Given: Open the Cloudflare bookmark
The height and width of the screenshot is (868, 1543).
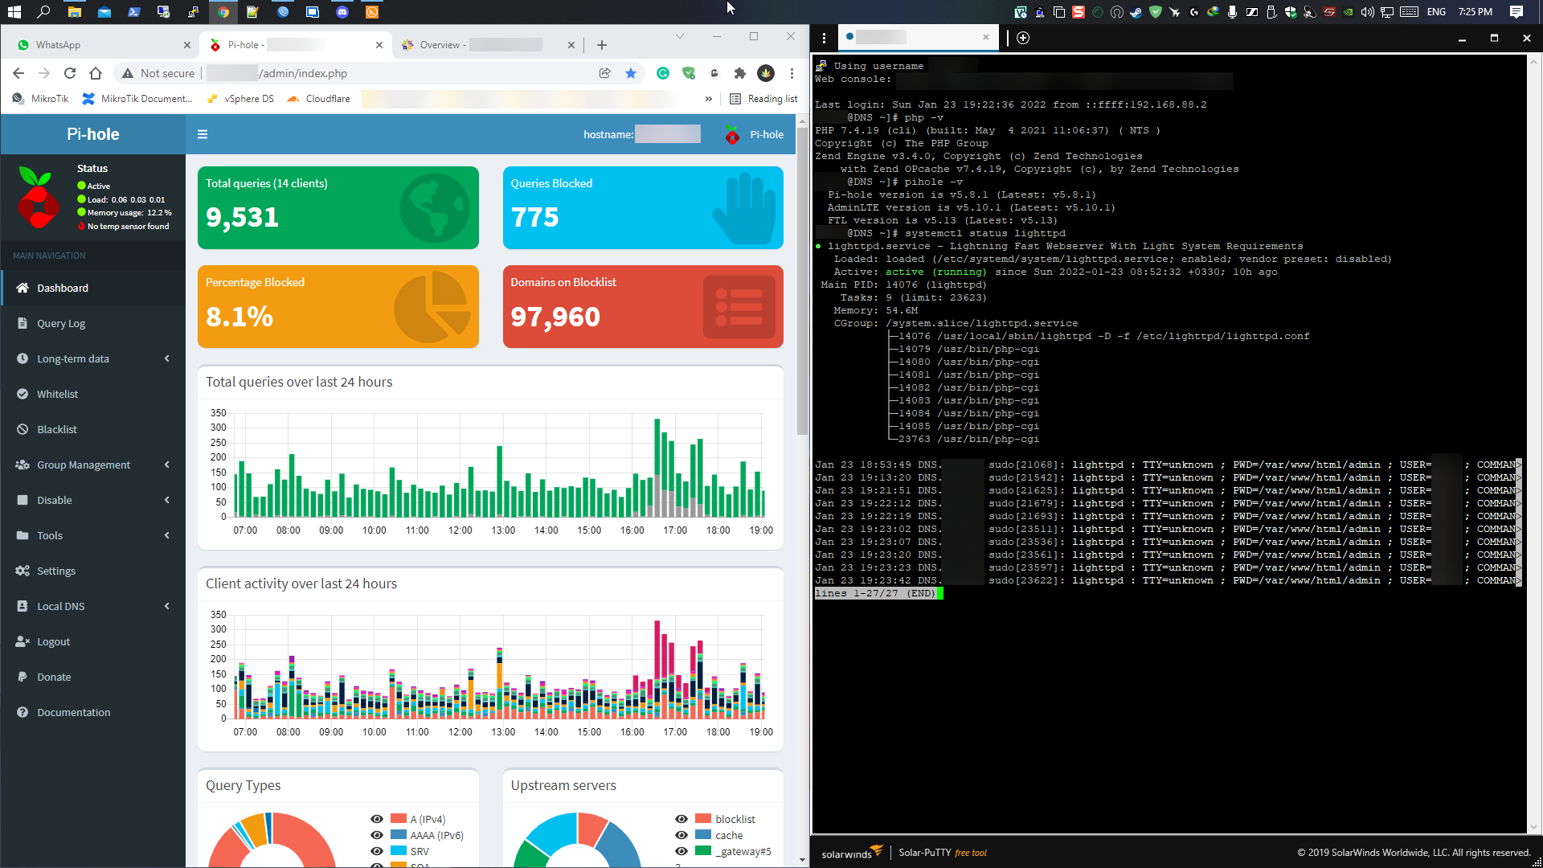Looking at the screenshot, I should (319, 99).
